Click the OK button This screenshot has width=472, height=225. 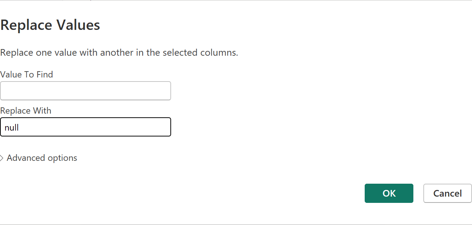point(389,193)
